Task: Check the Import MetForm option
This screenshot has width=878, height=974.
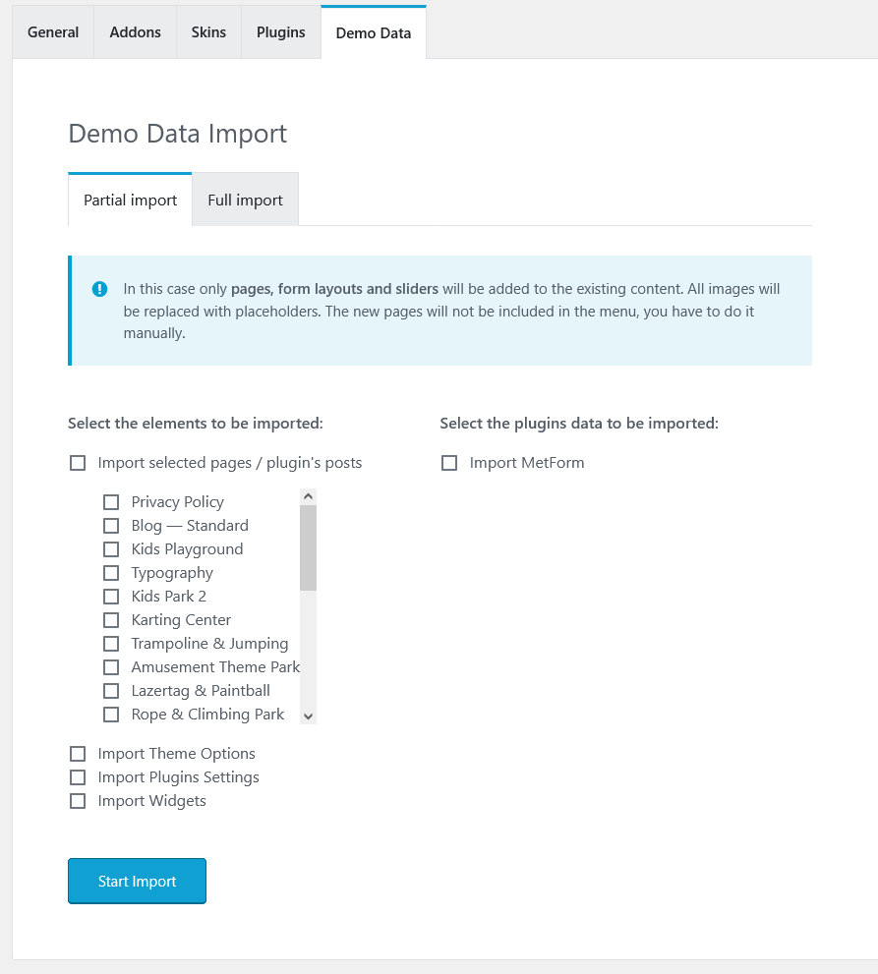Action: point(449,463)
